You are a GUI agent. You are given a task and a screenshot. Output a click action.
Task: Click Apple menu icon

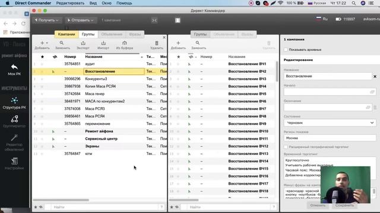coord(8,3)
